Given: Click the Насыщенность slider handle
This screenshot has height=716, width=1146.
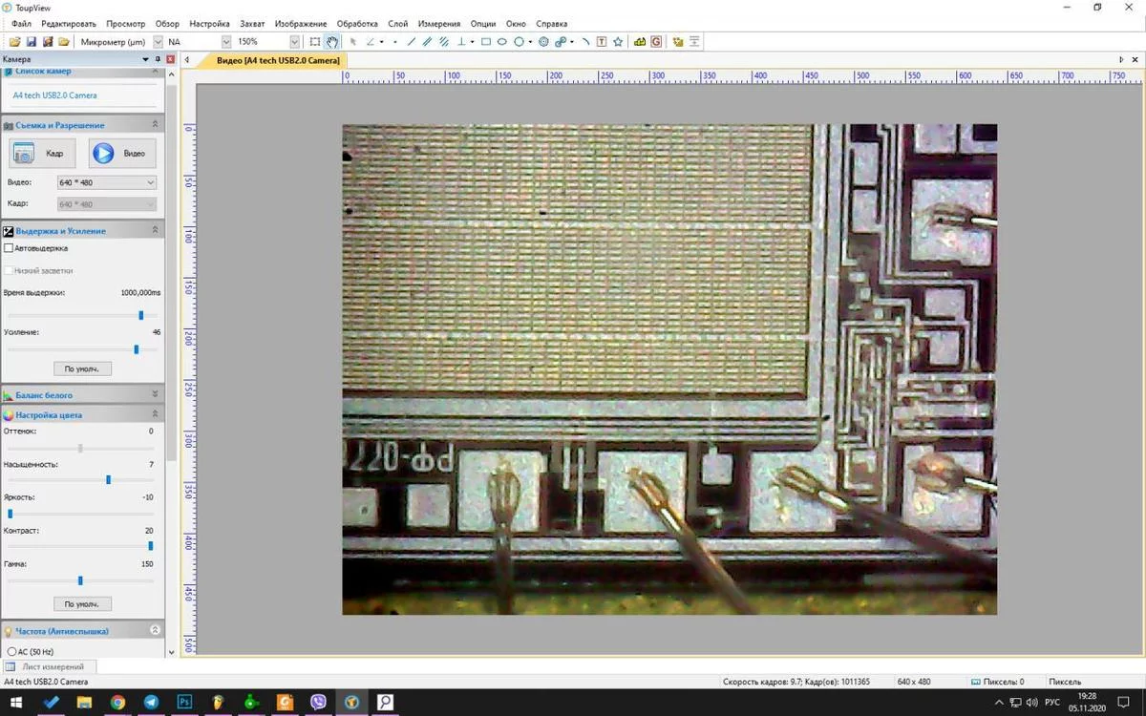Looking at the screenshot, I should [108, 479].
